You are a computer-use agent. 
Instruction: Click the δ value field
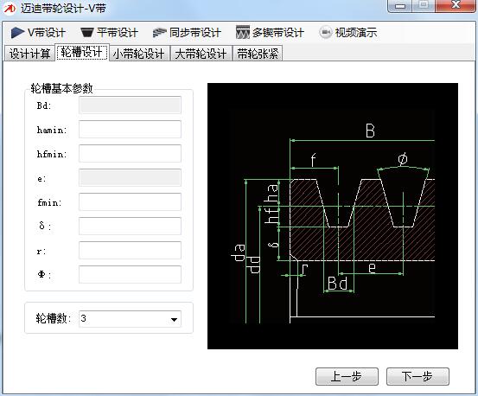130,226
